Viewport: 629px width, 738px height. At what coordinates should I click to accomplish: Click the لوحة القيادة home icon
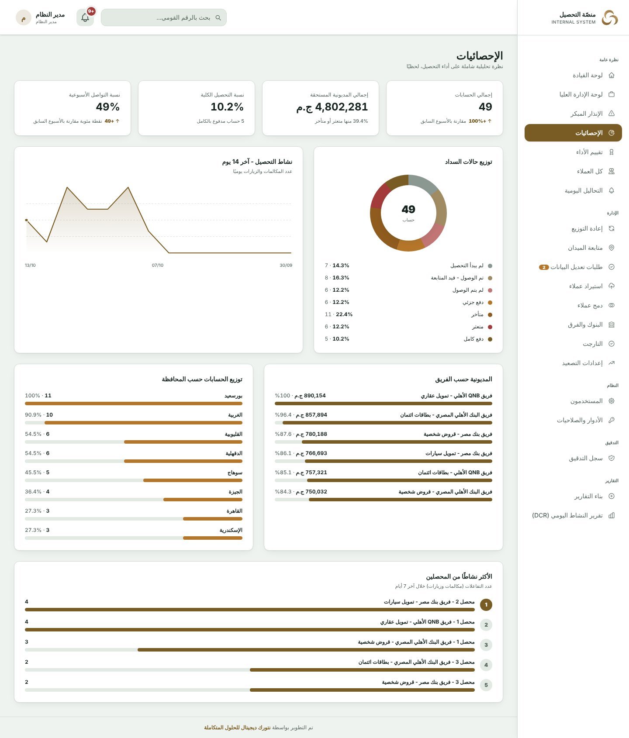point(612,75)
